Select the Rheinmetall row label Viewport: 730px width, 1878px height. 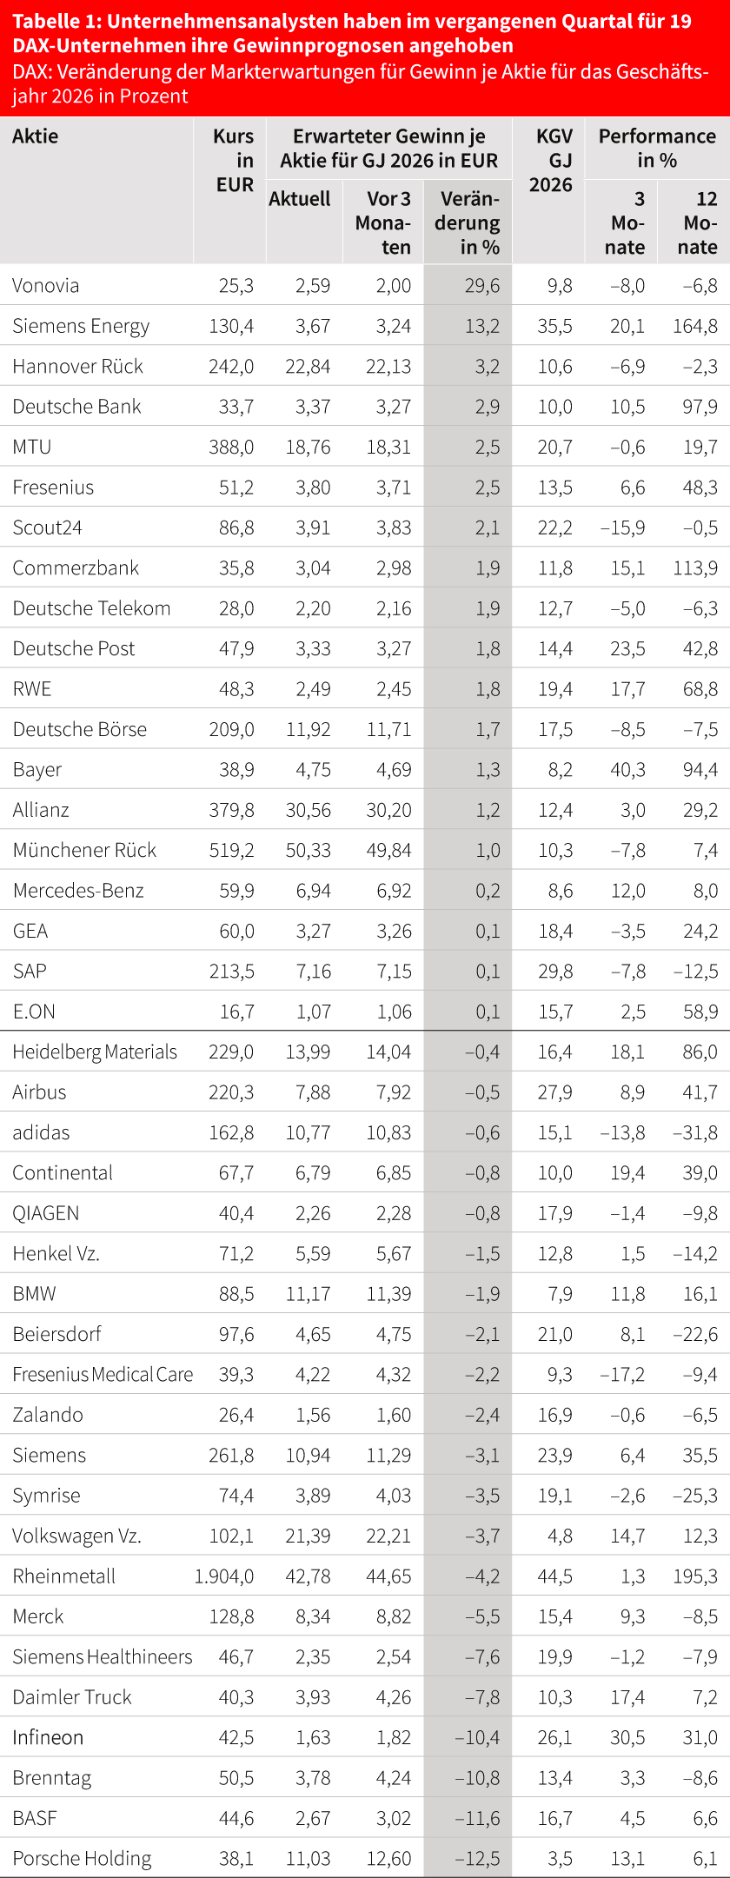(x=64, y=1576)
